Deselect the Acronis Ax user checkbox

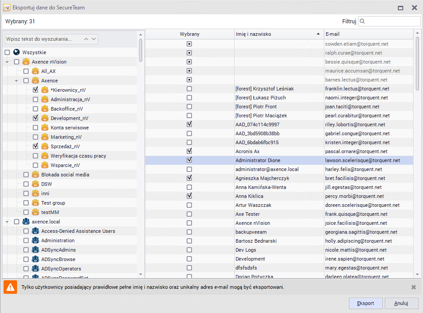click(189, 151)
